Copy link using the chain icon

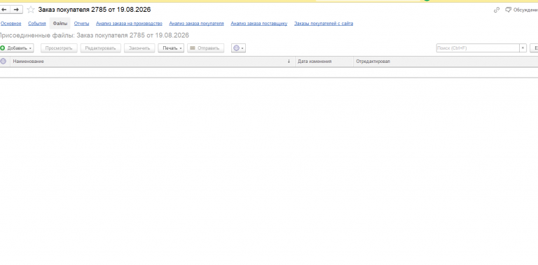497,10
